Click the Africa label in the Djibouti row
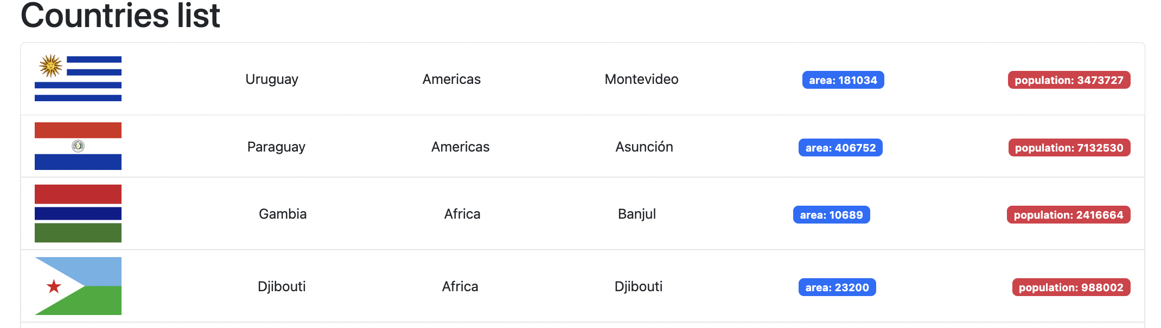The height and width of the screenshot is (328, 1161). [x=461, y=286]
